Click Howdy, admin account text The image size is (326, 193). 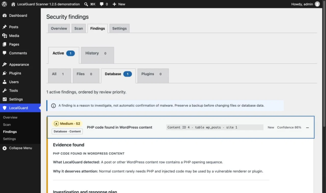coord(302,4)
